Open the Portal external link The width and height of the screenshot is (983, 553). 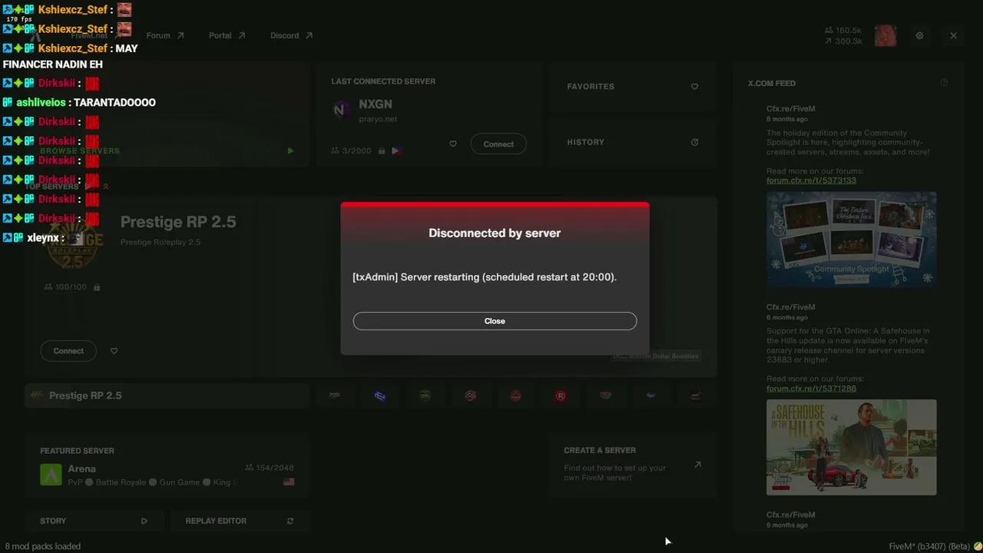227,35
